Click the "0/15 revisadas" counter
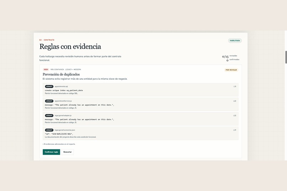Viewport: 287px width, 191px height. [230, 56]
